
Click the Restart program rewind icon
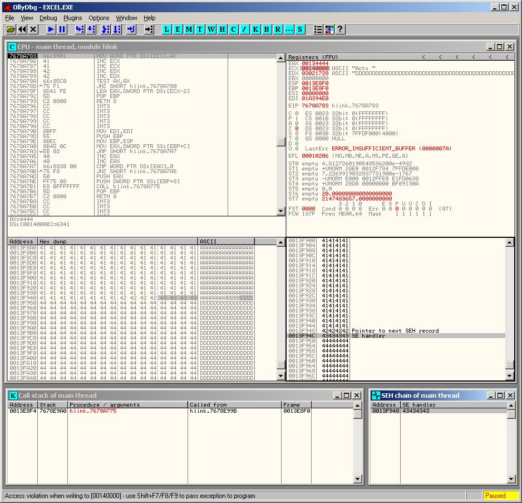22,30
